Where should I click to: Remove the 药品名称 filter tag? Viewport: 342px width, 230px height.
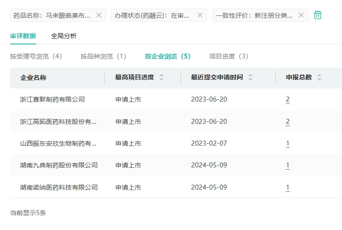[x=99, y=15]
